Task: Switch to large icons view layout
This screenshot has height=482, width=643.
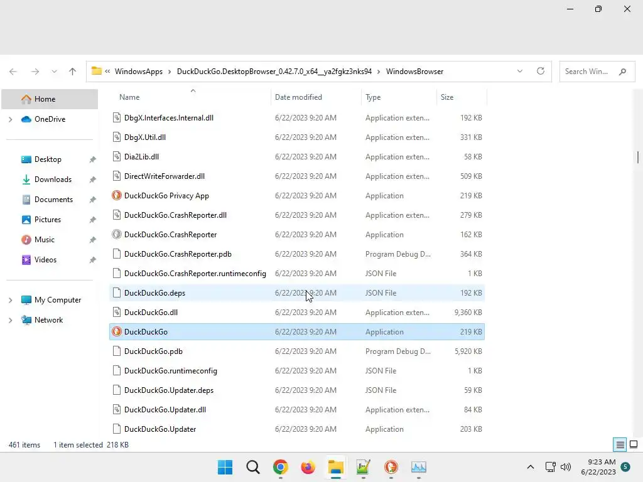Action: coord(634,444)
